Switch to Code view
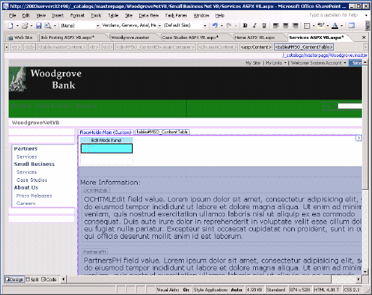This screenshot has width=372, height=295. [49, 279]
